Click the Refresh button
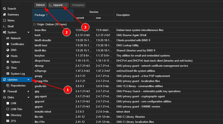Viewport: 223px width, 124px height. 40,5
